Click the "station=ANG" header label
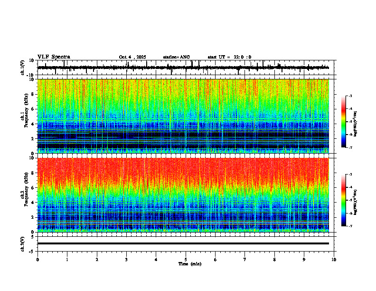 click(x=177, y=57)
